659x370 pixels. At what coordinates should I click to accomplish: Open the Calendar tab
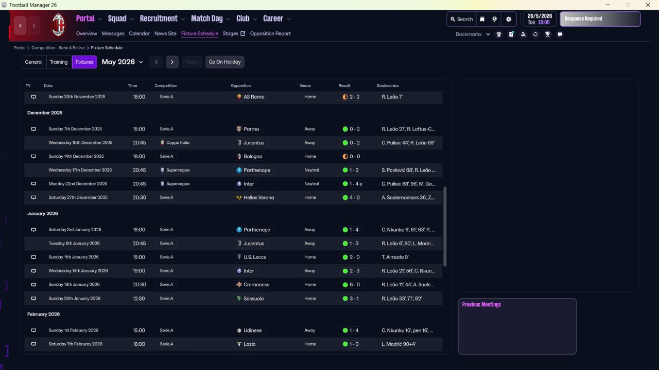(140, 33)
